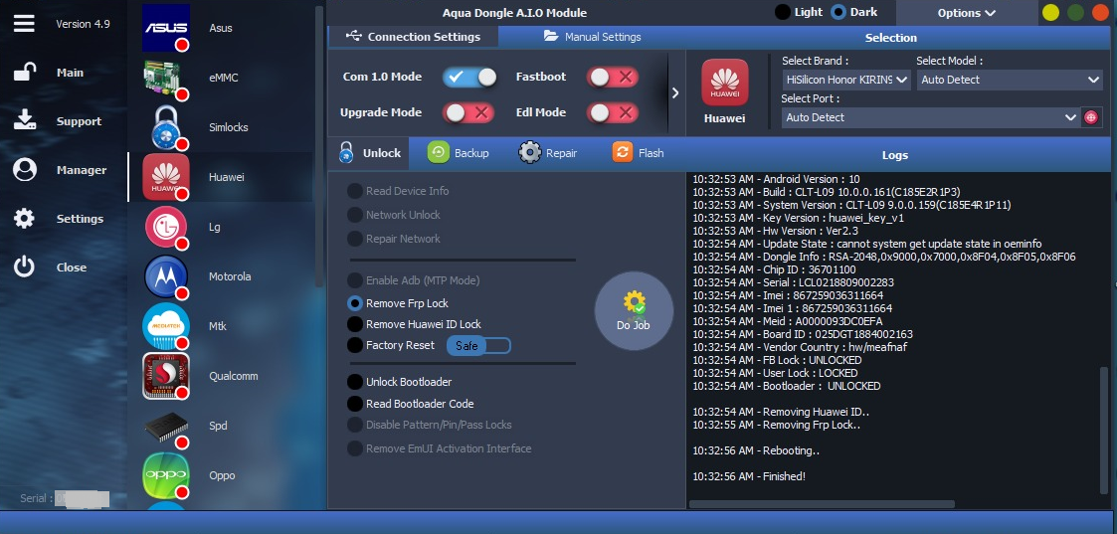Viewport: 1117px width, 534px height.
Task: Toggle the Upgrade Mode switch
Action: coord(468,112)
